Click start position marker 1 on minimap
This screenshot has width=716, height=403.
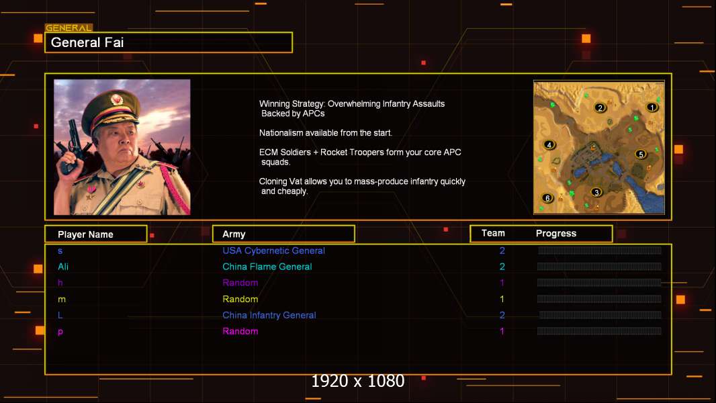tap(652, 107)
